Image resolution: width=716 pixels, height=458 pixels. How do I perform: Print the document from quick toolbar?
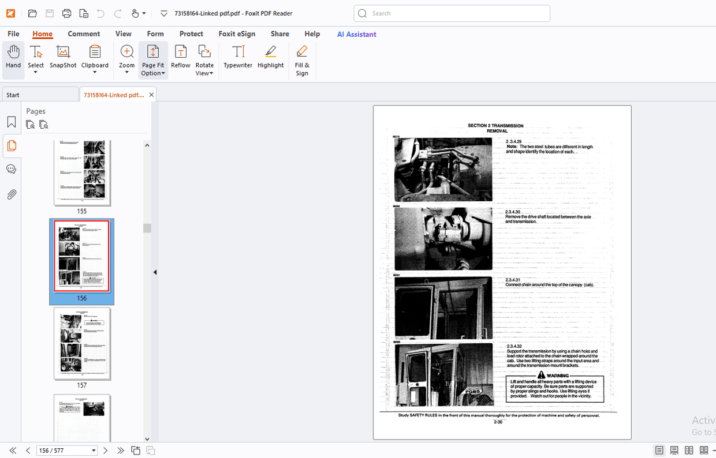click(67, 13)
